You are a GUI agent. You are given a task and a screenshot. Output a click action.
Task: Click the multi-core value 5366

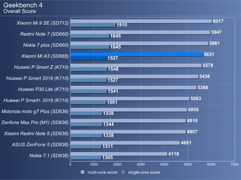203,88
